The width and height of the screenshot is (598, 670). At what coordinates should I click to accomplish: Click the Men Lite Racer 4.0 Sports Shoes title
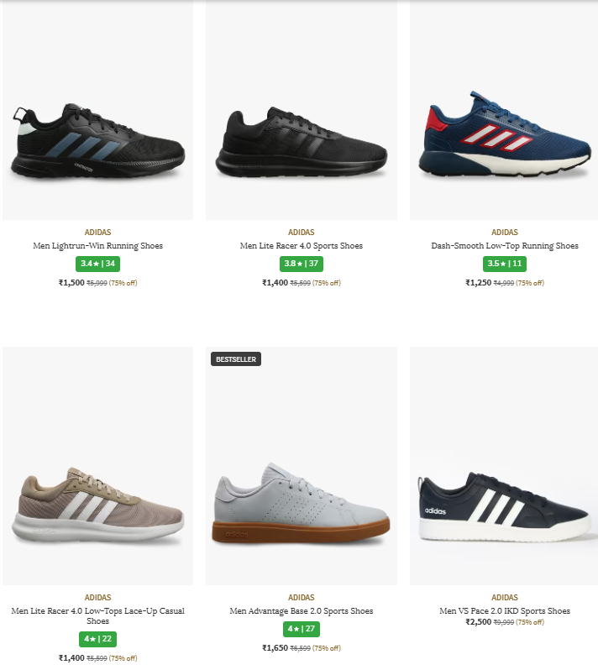click(302, 246)
